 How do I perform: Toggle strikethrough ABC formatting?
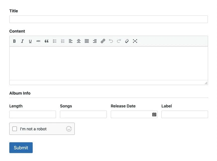[x=38, y=41]
